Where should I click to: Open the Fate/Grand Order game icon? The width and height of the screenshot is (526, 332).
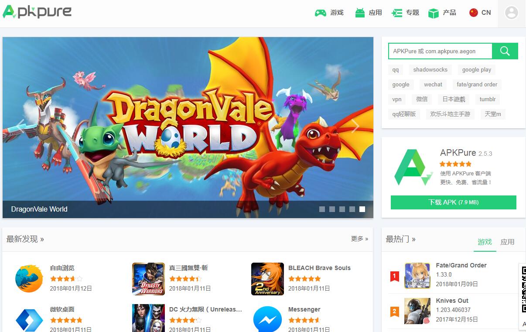coord(417,276)
